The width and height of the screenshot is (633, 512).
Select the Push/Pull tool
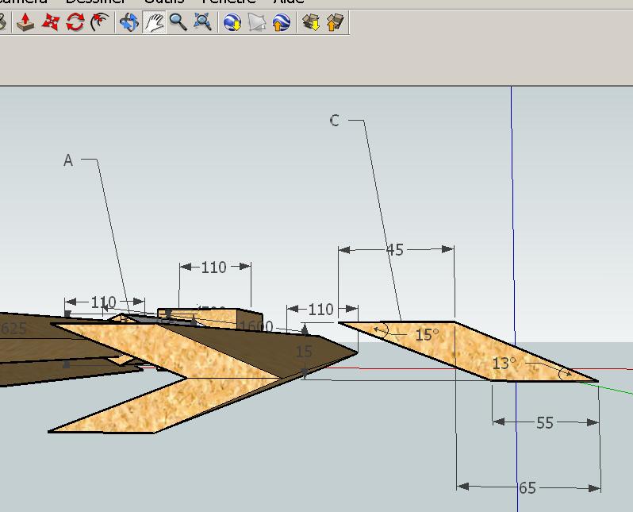point(26,22)
